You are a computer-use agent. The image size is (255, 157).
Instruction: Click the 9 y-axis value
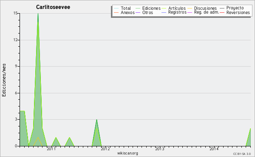click(x=16, y=66)
